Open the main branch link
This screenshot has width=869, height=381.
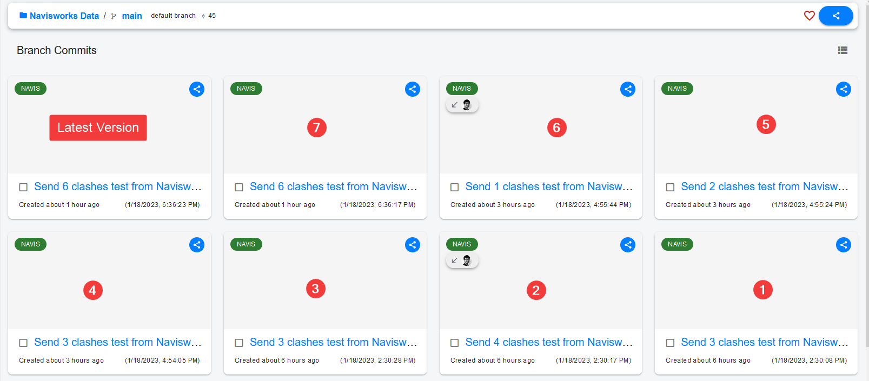click(131, 16)
